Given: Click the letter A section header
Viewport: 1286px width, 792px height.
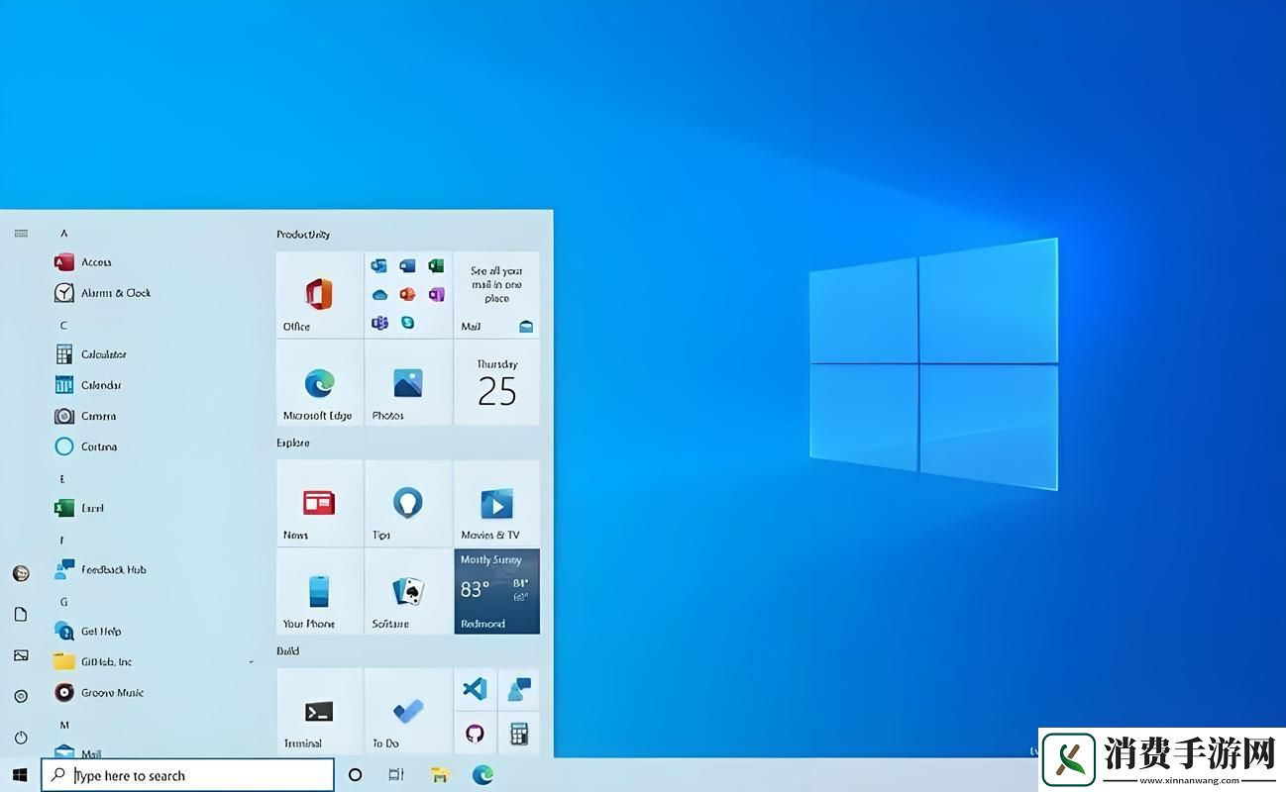Looking at the screenshot, I should [63, 233].
